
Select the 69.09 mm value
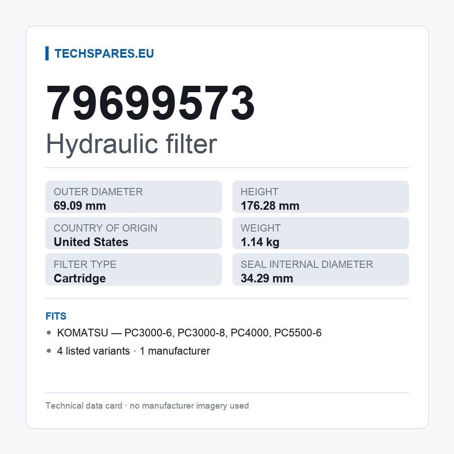click(x=80, y=206)
